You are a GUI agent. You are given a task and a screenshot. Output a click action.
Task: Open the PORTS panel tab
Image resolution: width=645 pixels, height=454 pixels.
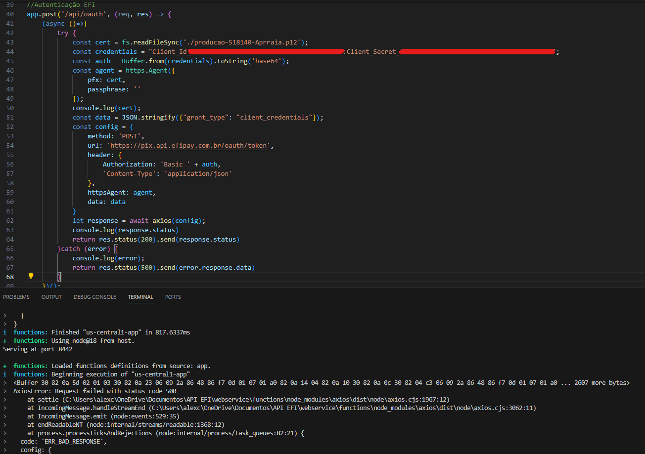(x=173, y=297)
